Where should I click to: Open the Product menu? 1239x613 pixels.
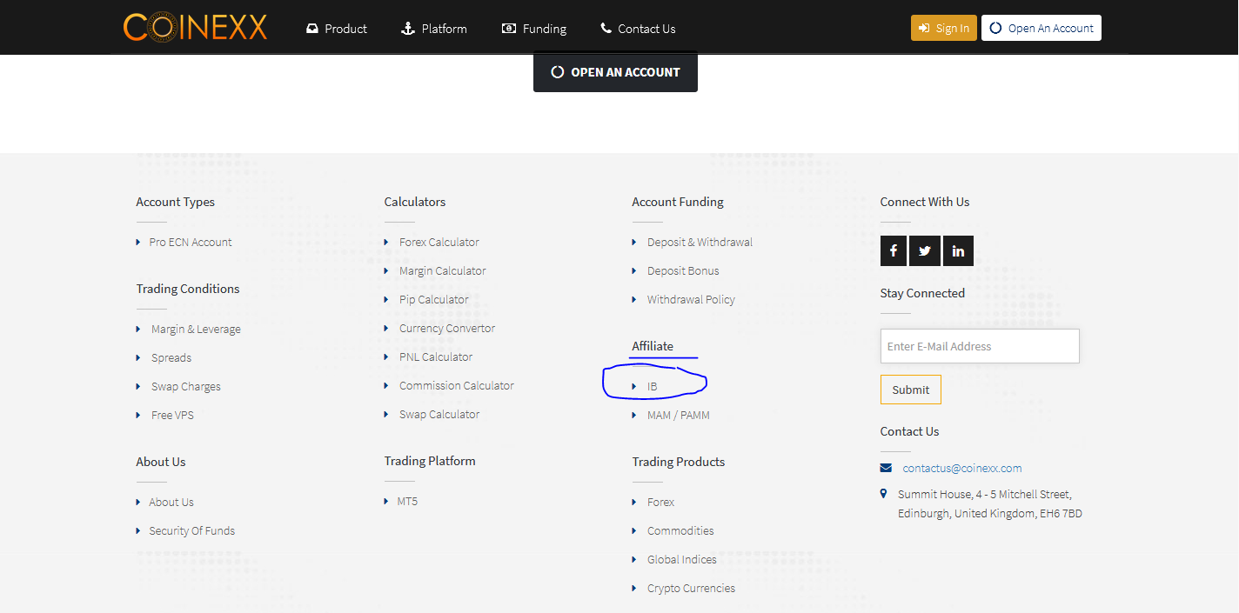coord(337,29)
